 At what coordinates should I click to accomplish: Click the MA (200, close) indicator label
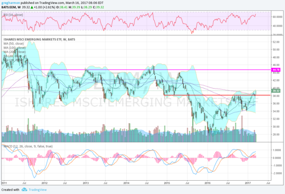pos(15,52)
